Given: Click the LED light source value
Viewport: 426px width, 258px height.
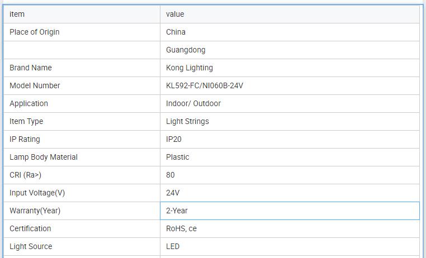Looking at the screenshot, I should (x=173, y=246).
